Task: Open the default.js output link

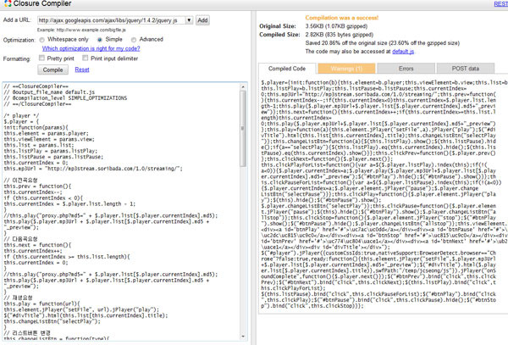Action: pyautogui.click(x=403, y=52)
